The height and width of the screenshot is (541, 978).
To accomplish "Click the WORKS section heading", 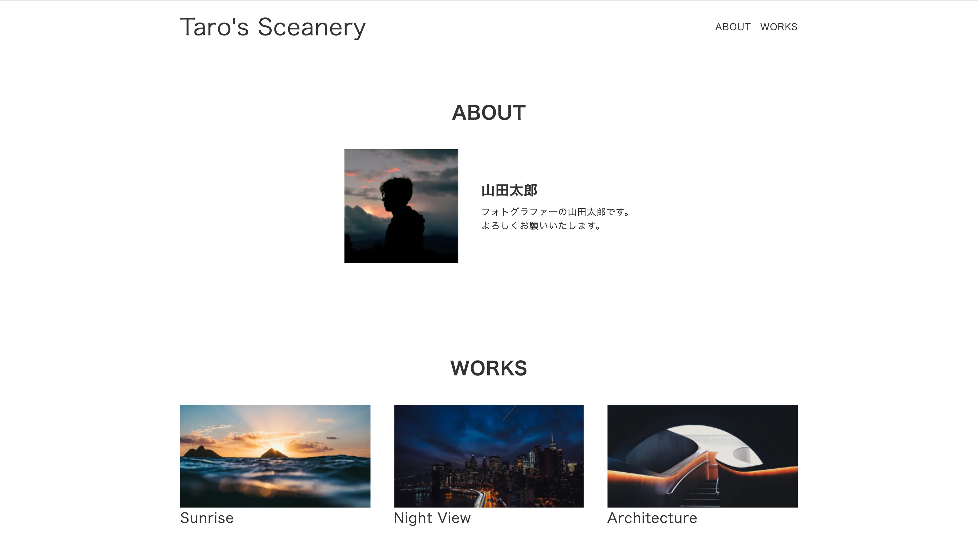I will [x=489, y=367].
